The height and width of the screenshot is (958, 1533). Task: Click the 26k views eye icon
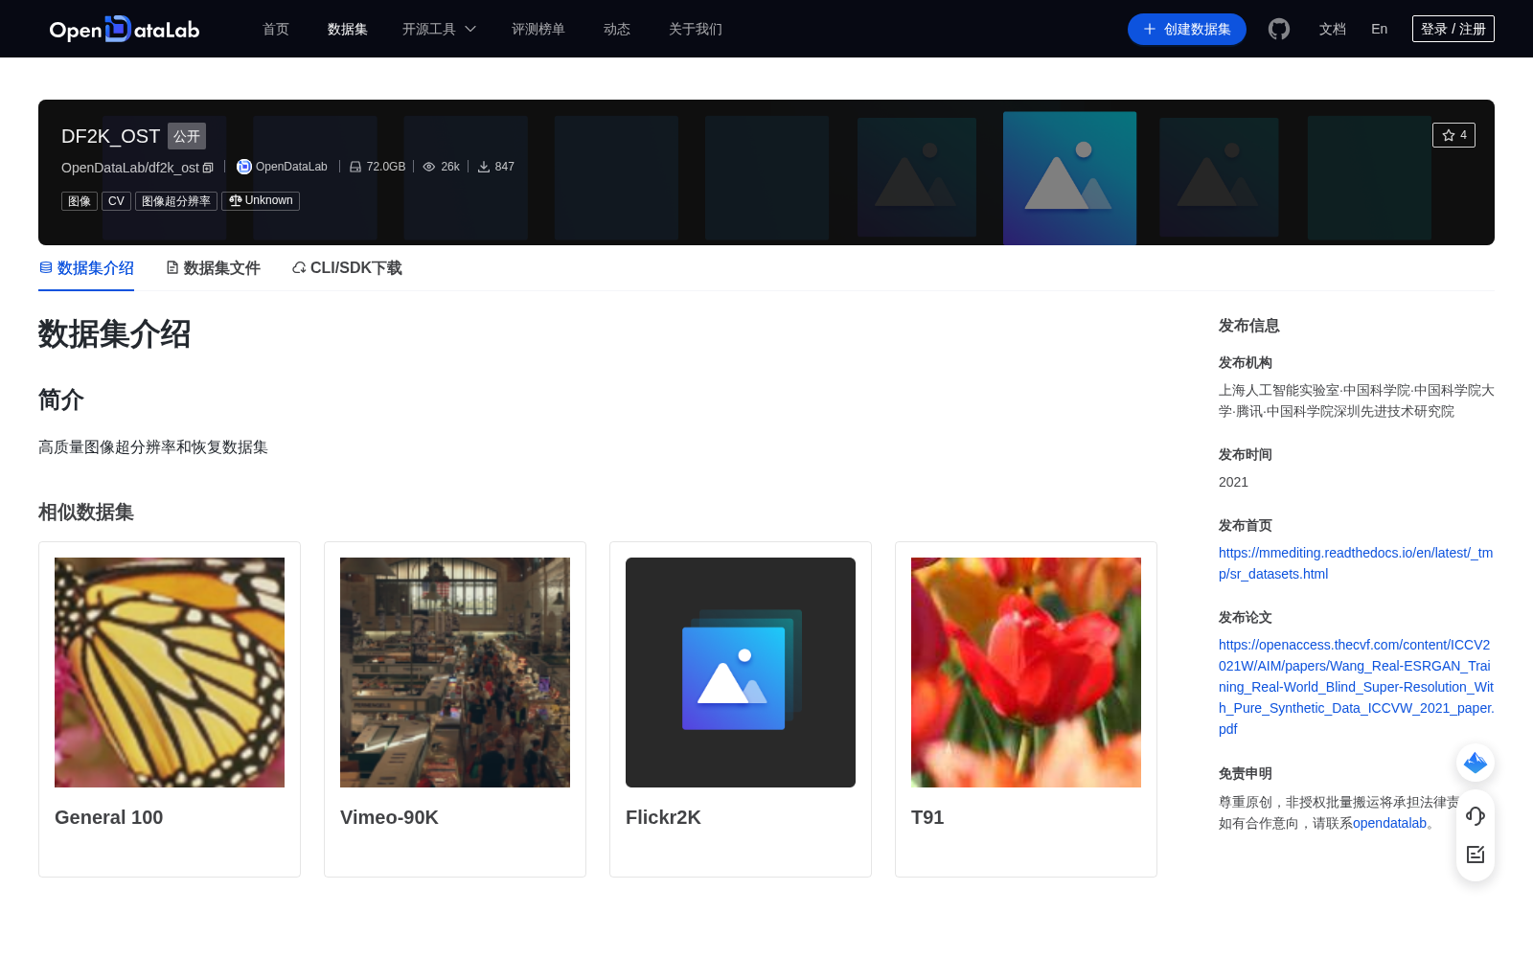pos(429,167)
